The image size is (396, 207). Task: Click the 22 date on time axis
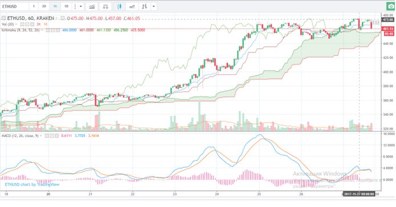tap(133, 194)
